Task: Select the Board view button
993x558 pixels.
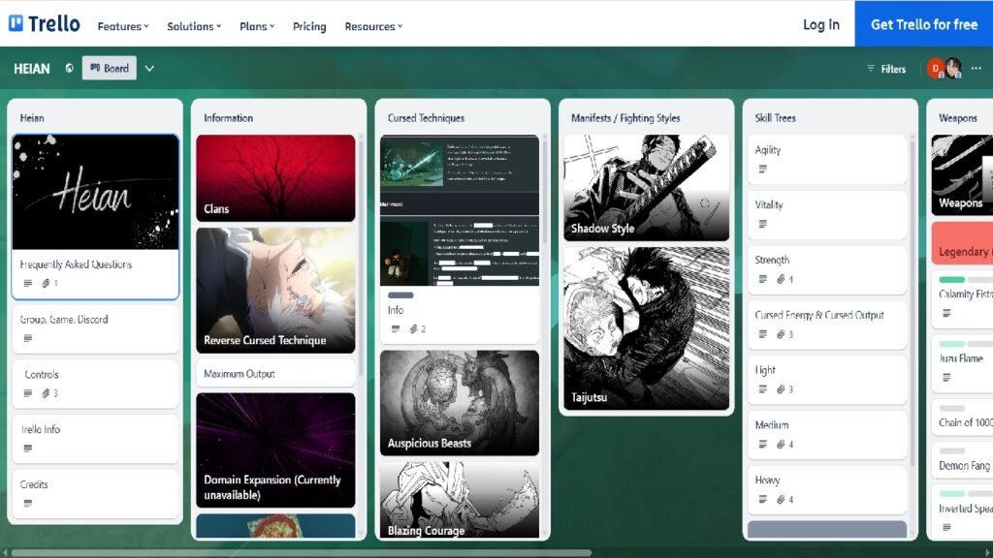Action: pyautogui.click(x=109, y=69)
